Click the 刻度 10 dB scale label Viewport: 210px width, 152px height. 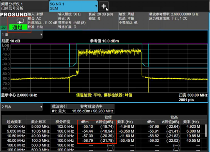coord(11,41)
